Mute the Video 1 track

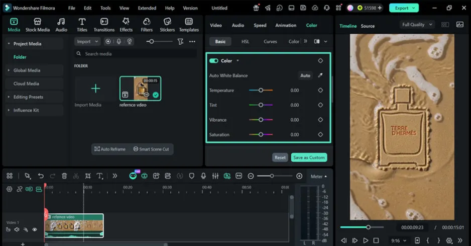coord(17,229)
